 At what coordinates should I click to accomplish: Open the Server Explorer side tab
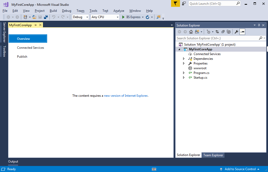point(4,32)
